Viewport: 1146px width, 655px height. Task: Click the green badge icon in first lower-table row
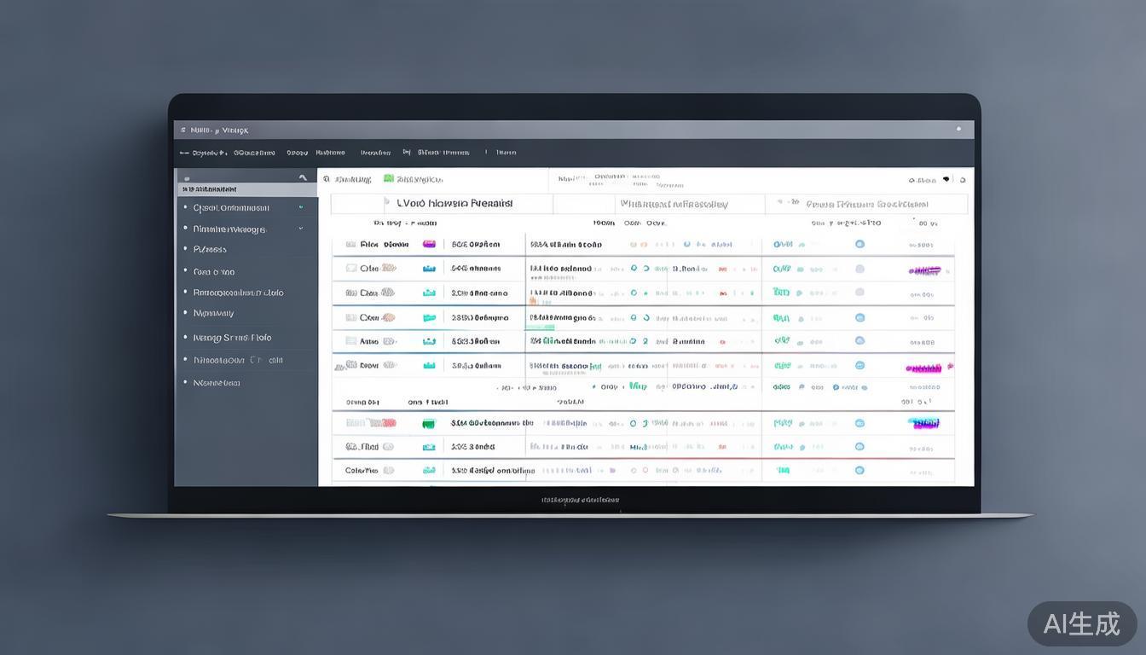point(428,423)
